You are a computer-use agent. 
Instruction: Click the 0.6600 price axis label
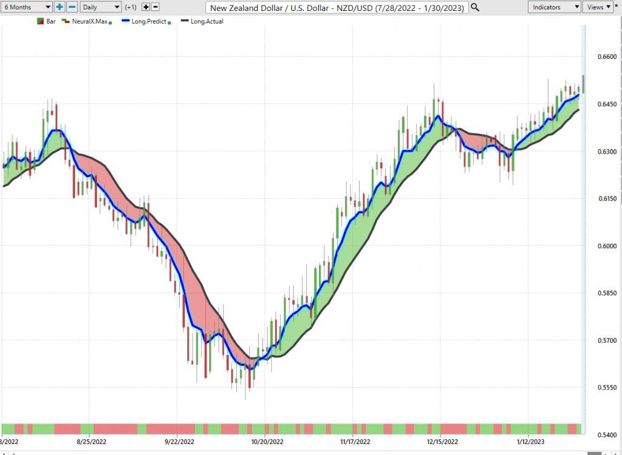[607, 56]
